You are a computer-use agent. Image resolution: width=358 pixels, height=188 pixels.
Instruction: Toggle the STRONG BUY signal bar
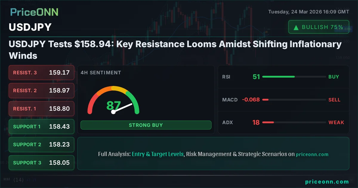tap(146, 125)
